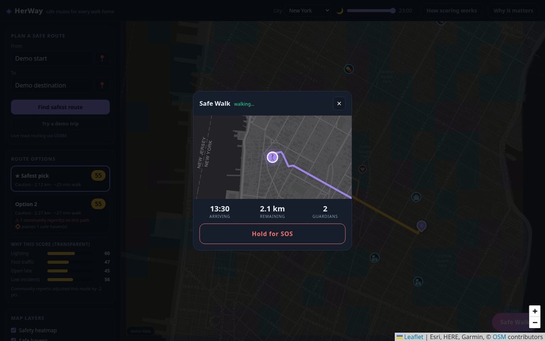Screen dimensions: 545x341
Task: Click the Lighting score bar
Action: (x=70, y=253)
